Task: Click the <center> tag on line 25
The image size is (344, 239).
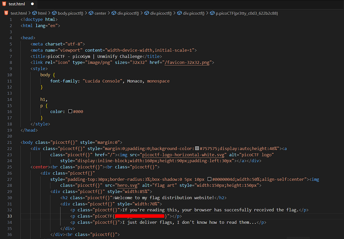Action: [x=40, y=167]
